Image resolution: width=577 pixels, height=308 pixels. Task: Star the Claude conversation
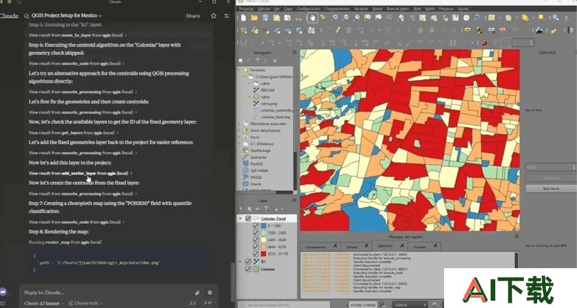point(213,16)
